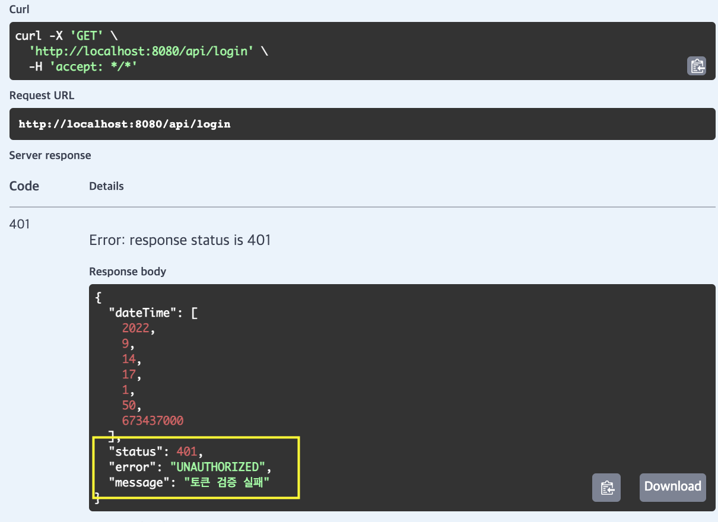Click the "message": "토큰 검증 실패" line
This screenshot has width=718, height=522.
coord(189,483)
